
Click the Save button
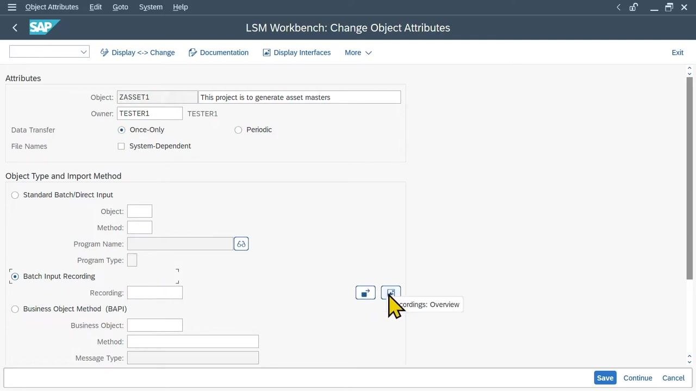coord(605,378)
